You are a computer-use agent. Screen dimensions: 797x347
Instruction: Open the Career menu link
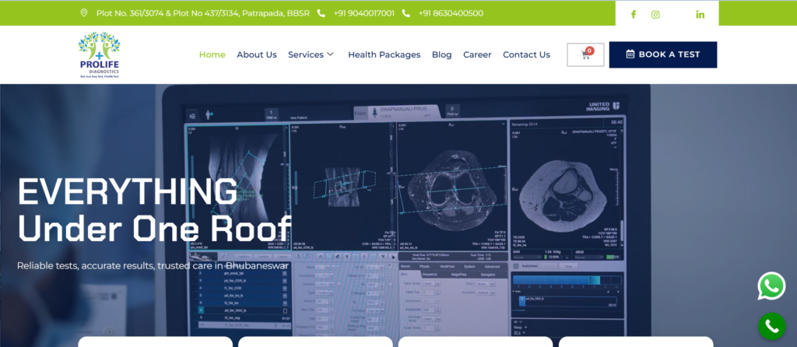[x=477, y=54]
